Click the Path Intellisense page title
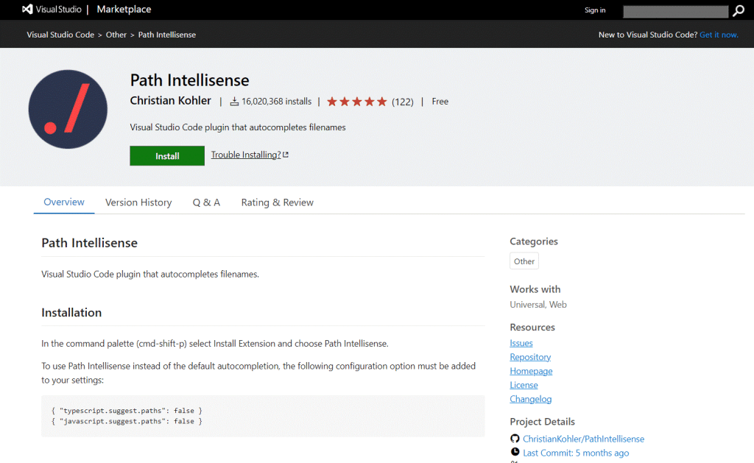 click(189, 79)
